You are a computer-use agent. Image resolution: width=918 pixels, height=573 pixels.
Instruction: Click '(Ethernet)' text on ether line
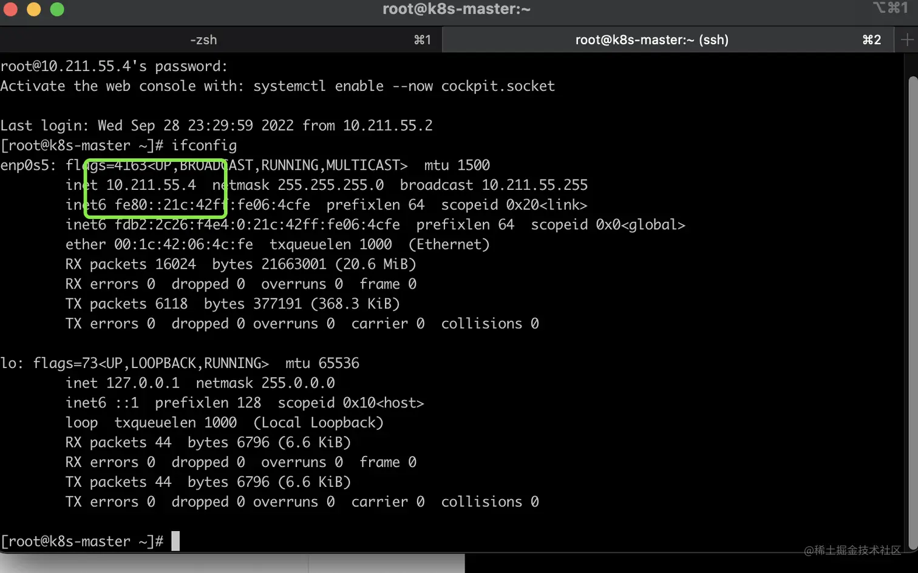pyautogui.click(x=449, y=244)
